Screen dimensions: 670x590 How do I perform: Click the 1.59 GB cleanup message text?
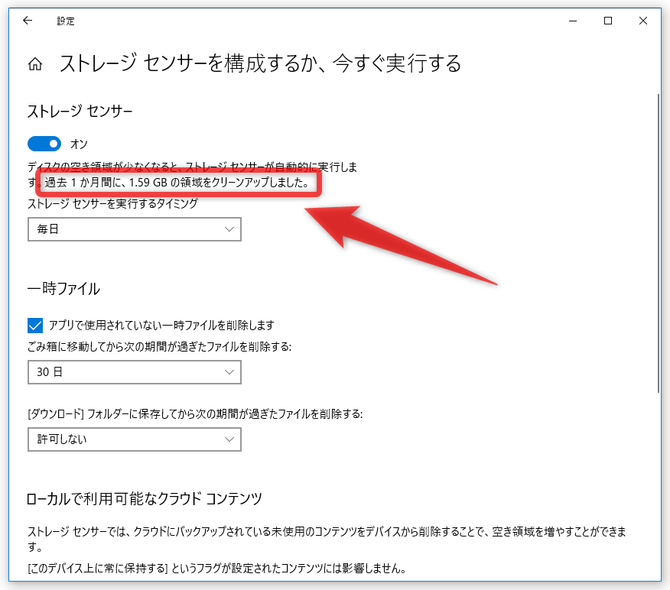177,183
